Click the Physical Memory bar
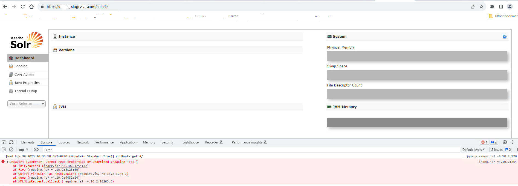The height and width of the screenshot is (186, 518). pyautogui.click(x=417, y=56)
